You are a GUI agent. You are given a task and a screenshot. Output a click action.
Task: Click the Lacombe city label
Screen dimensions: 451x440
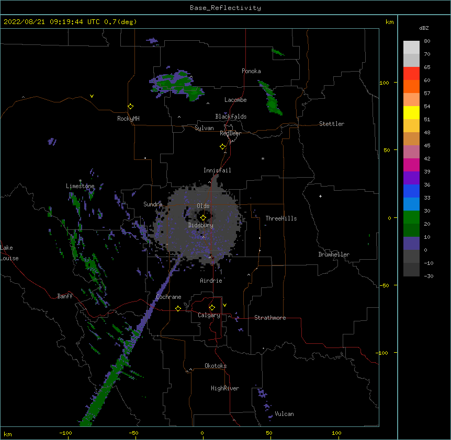[235, 100]
